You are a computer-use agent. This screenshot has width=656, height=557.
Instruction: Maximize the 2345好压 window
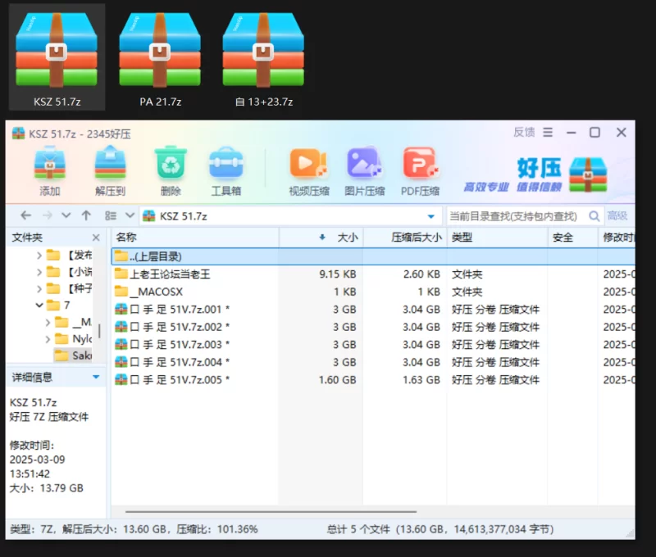click(594, 133)
